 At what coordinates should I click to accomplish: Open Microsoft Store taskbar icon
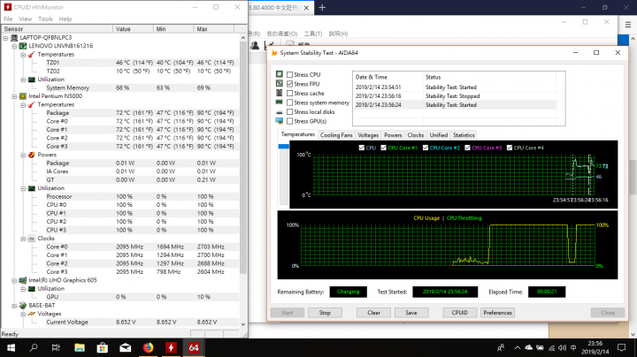(x=103, y=347)
